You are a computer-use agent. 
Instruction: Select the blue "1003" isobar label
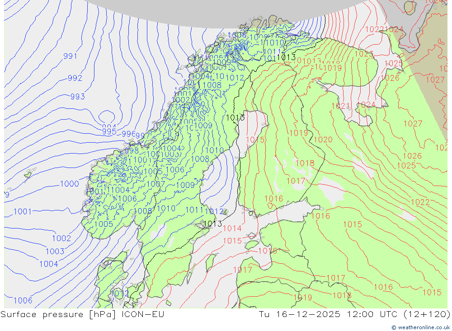coord(55,251)
